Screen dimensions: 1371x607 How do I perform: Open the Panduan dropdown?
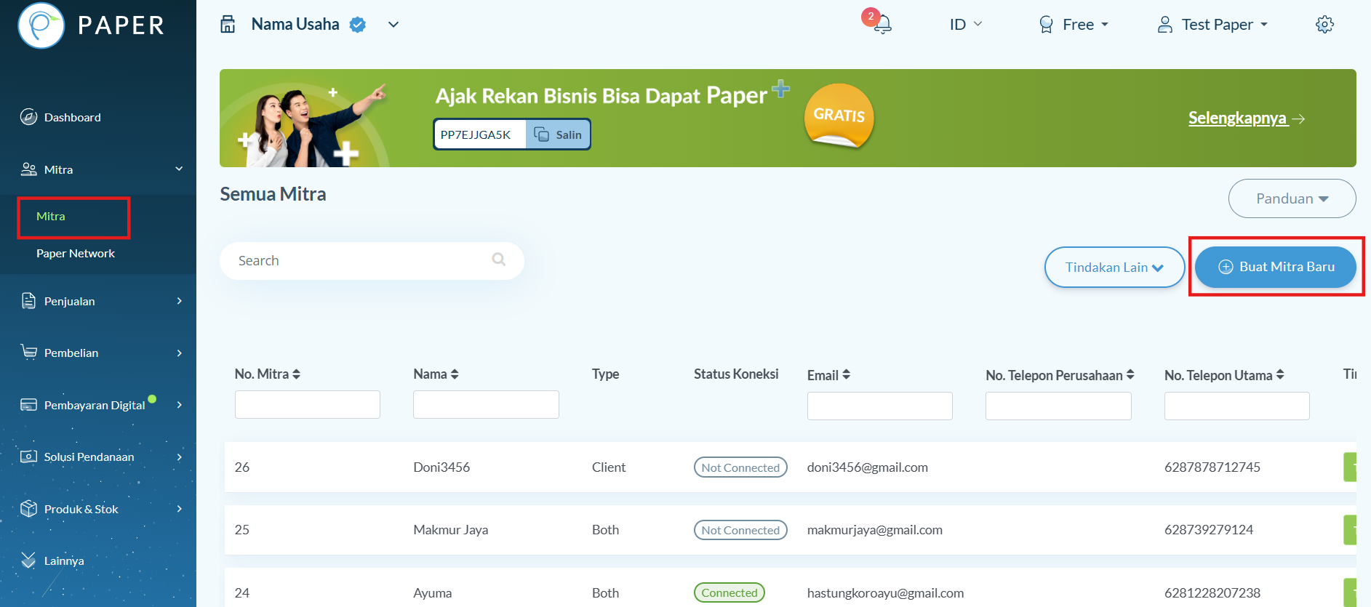[x=1292, y=198]
